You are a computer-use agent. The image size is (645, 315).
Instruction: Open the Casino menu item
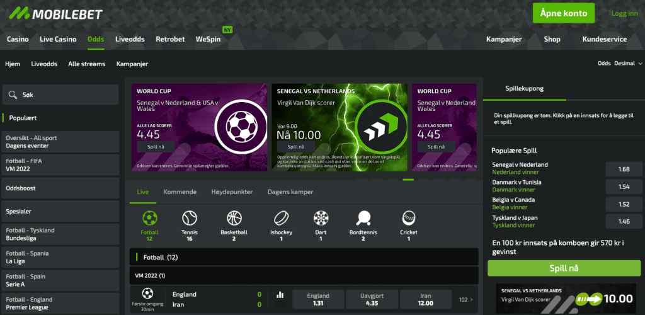(x=18, y=40)
